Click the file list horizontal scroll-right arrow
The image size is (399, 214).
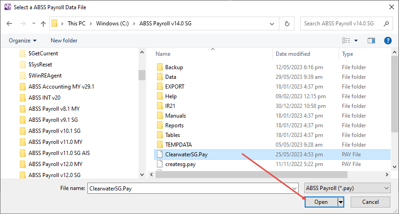coord(387,175)
